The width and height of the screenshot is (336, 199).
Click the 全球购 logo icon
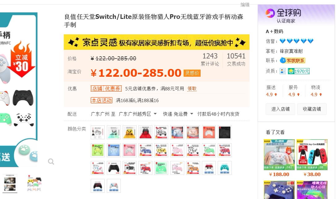click(270, 13)
